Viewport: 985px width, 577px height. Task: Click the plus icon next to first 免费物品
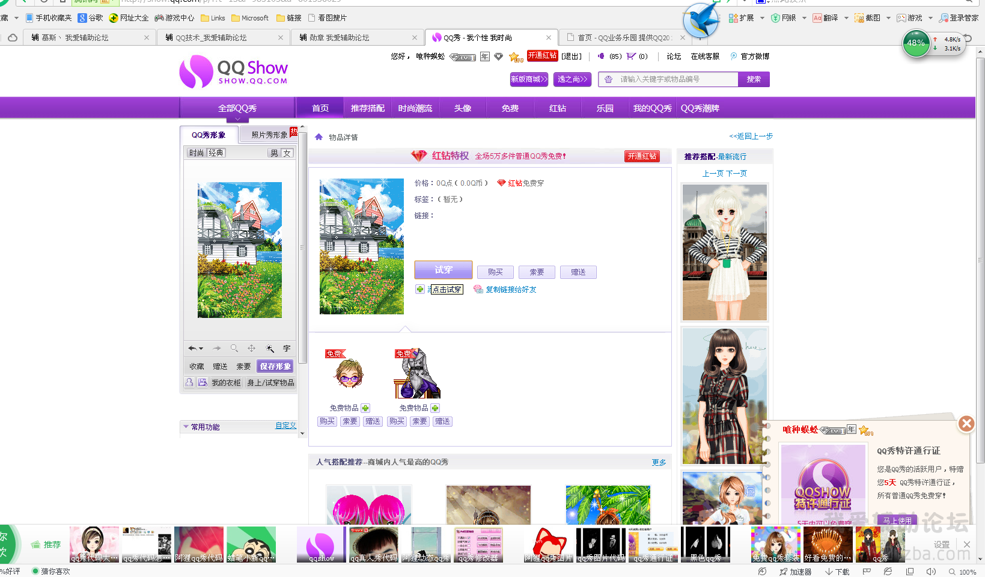point(365,408)
